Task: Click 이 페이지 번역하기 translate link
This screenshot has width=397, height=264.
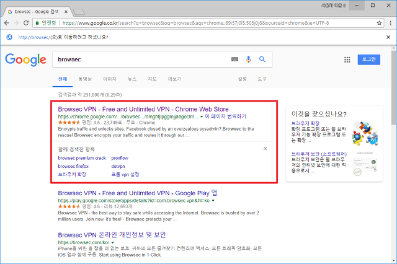Action: [226, 117]
